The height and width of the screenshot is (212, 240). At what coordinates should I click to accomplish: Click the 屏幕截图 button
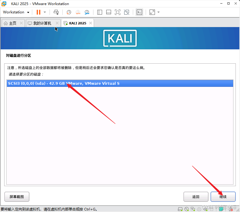click(x=17, y=197)
